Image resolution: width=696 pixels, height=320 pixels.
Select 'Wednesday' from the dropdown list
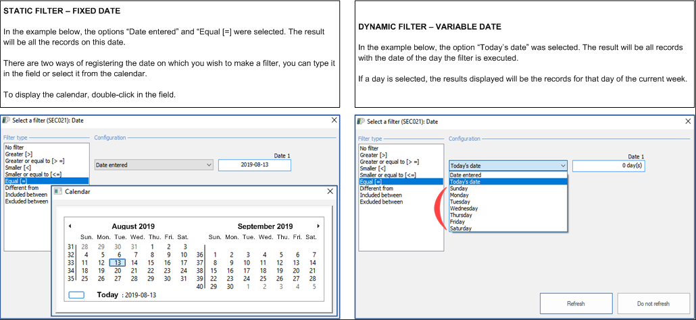[464, 209]
